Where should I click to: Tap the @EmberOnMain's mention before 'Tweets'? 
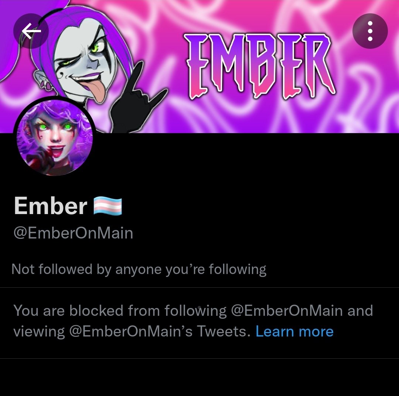(x=131, y=332)
